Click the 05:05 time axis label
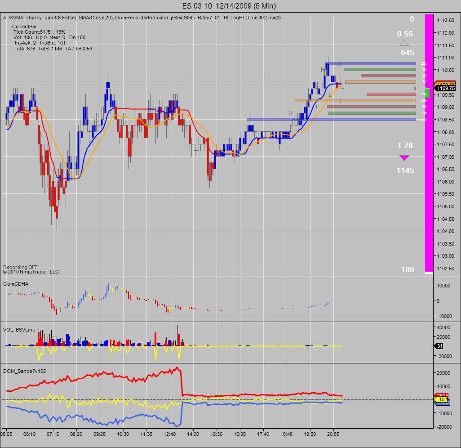Screen dimensions: 461x448 point(6,434)
